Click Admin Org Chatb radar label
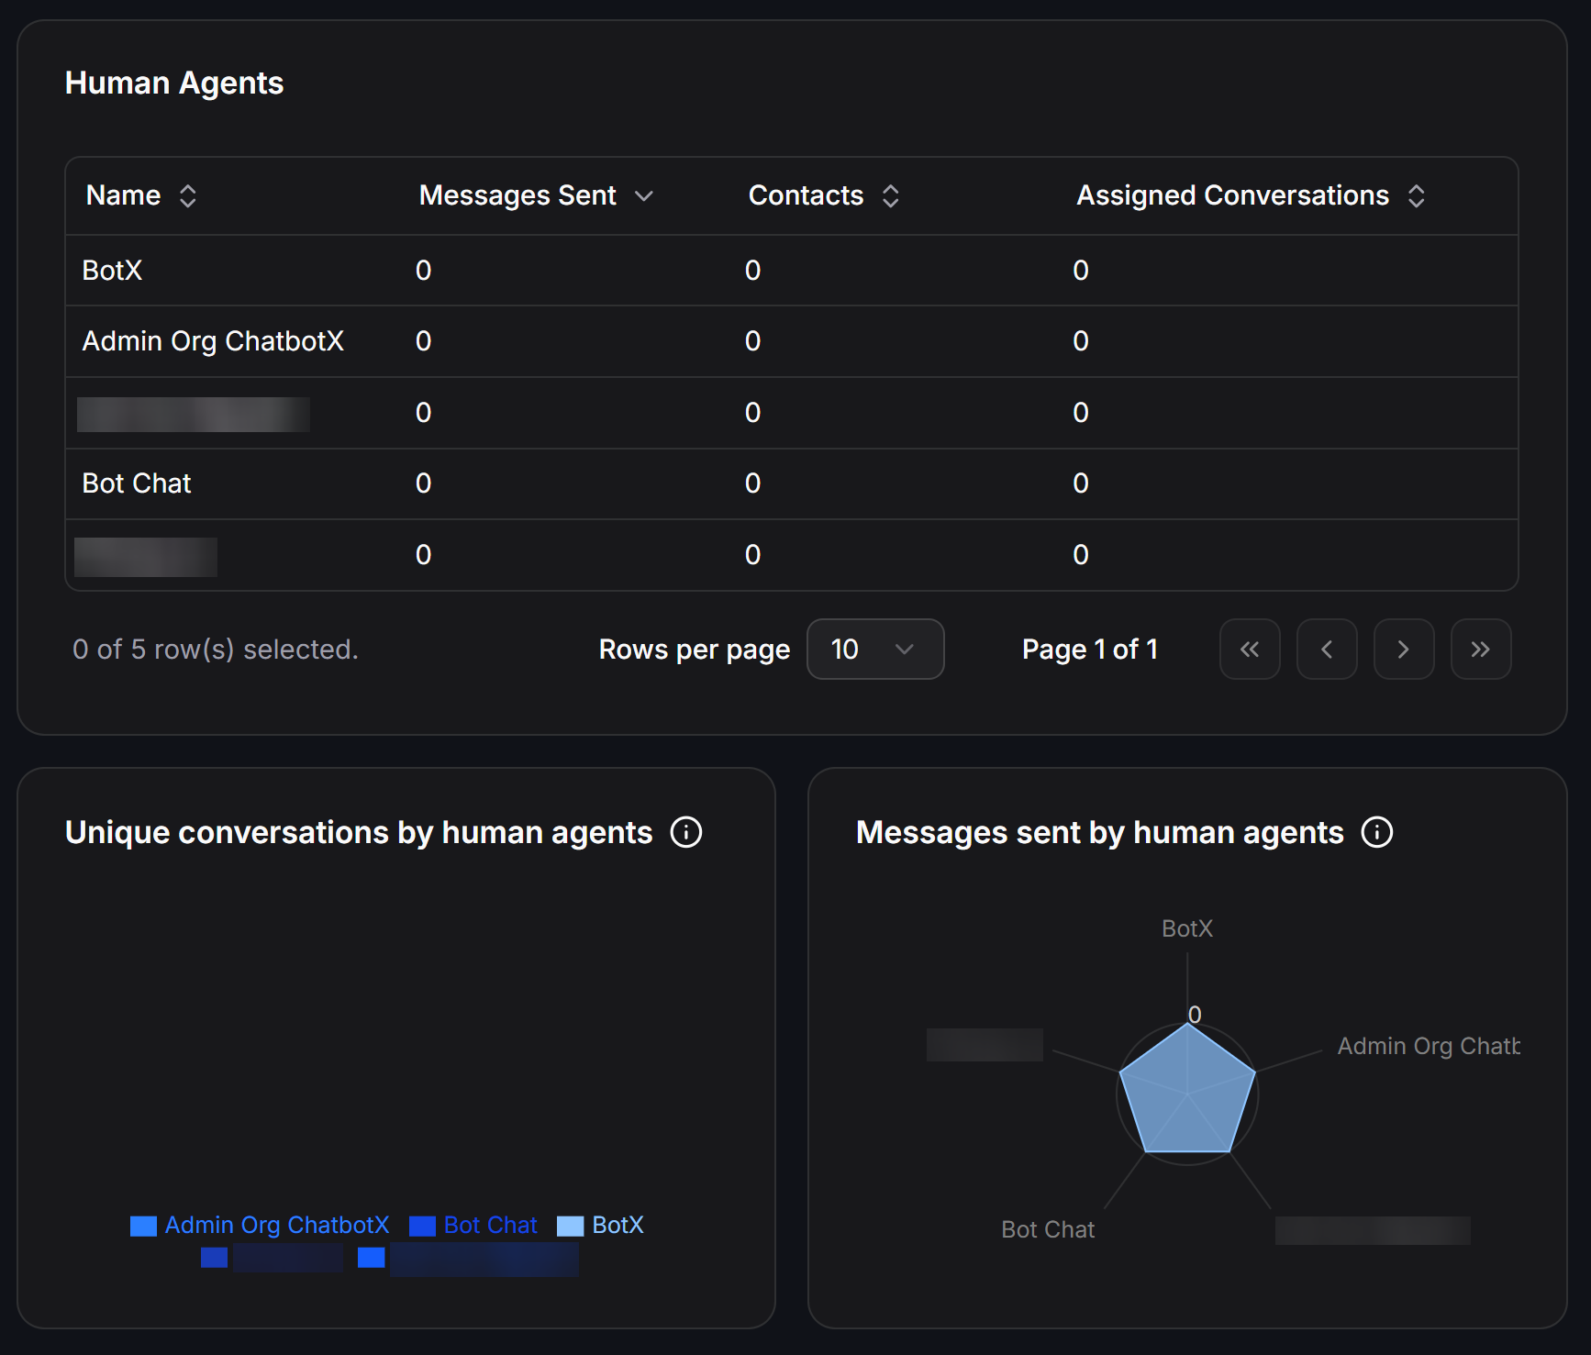Image resolution: width=1591 pixels, height=1355 pixels. (1429, 1046)
